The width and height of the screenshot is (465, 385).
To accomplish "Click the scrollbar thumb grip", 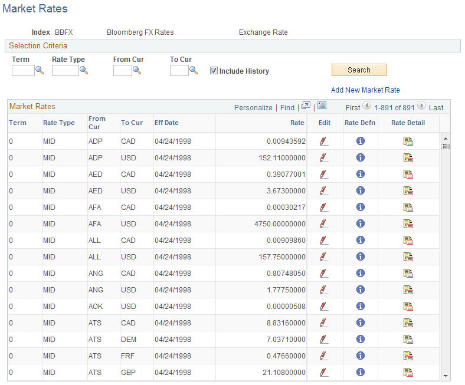I will pos(446,146).
